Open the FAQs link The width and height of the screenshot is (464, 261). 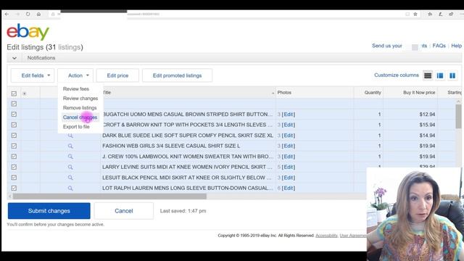439,46
